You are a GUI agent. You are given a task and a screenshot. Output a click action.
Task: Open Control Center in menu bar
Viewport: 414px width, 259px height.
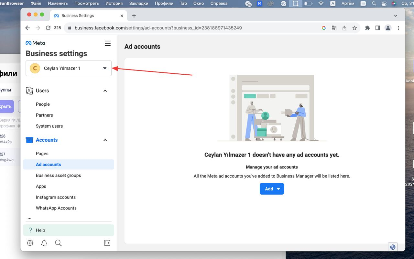[x=384, y=4]
